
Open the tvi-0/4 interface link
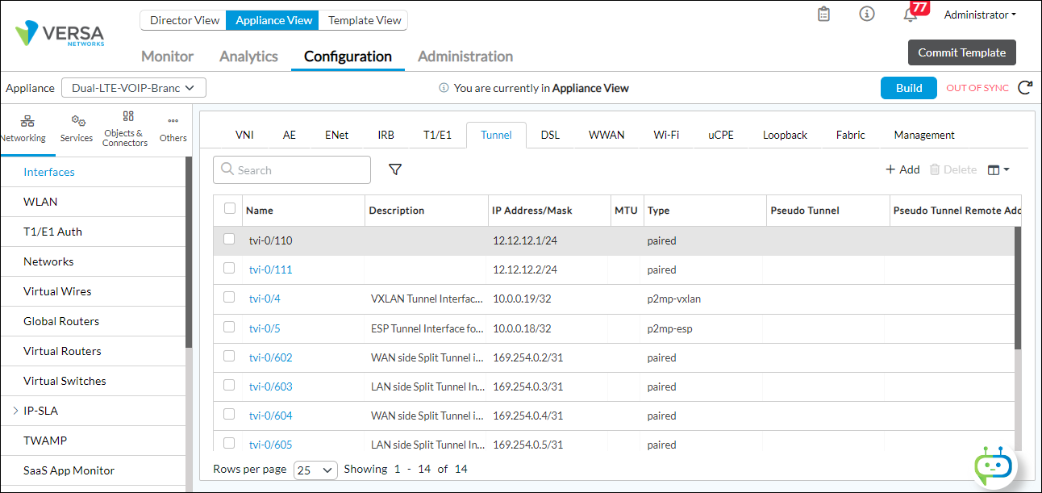pyautogui.click(x=265, y=299)
